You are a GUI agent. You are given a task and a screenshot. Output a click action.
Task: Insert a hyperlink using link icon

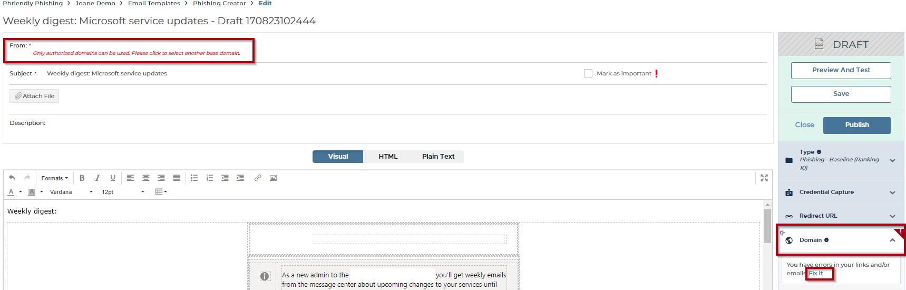(258, 178)
